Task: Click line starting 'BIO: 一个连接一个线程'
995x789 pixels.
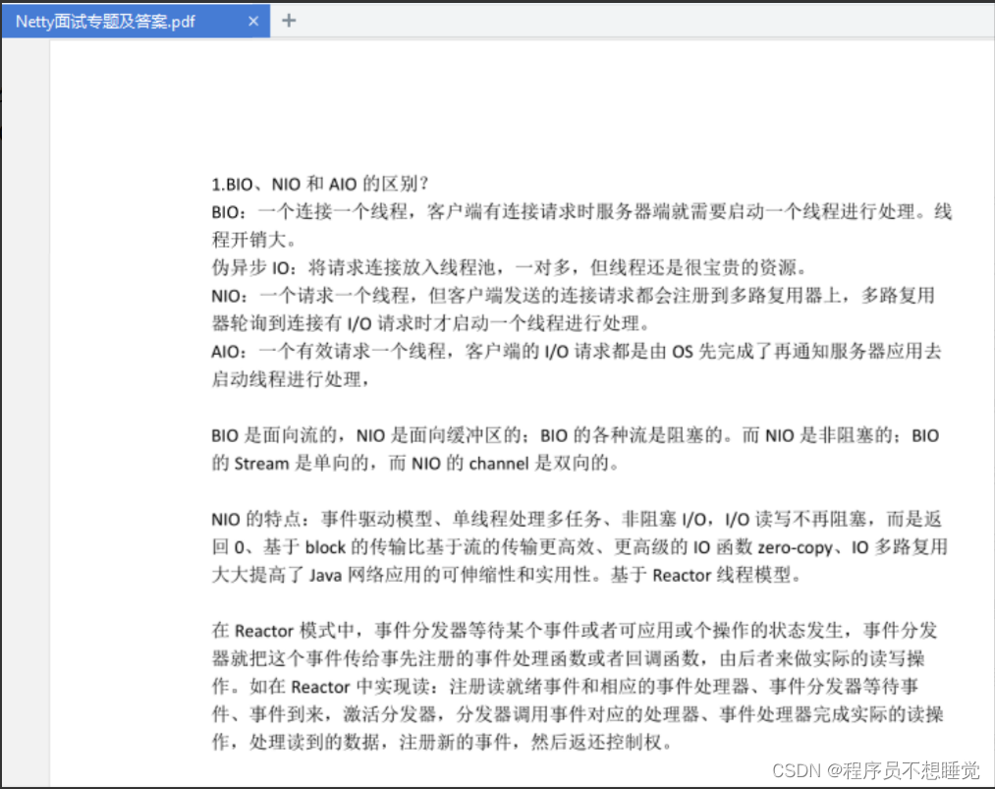Action: click(x=581, y=212)
